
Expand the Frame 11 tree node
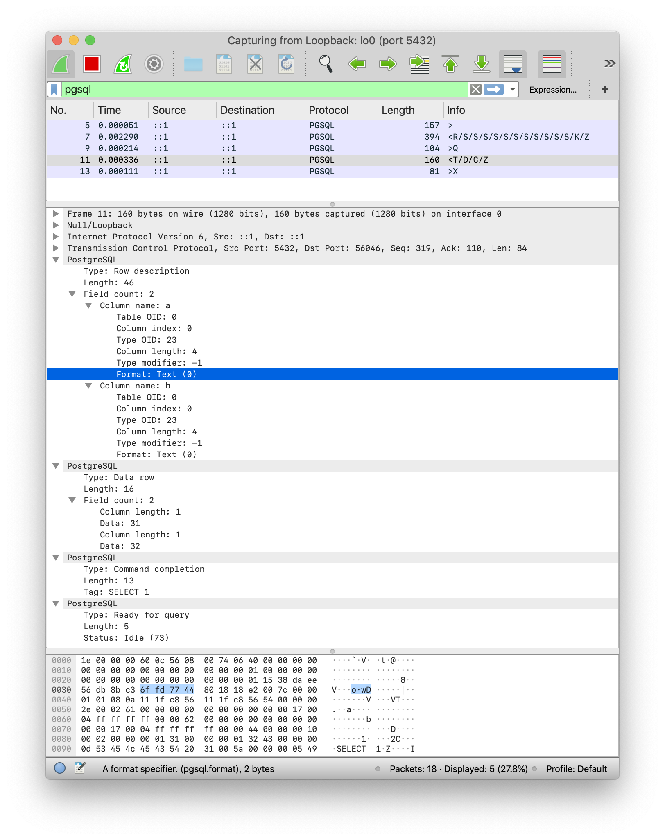tap(56, 214)
